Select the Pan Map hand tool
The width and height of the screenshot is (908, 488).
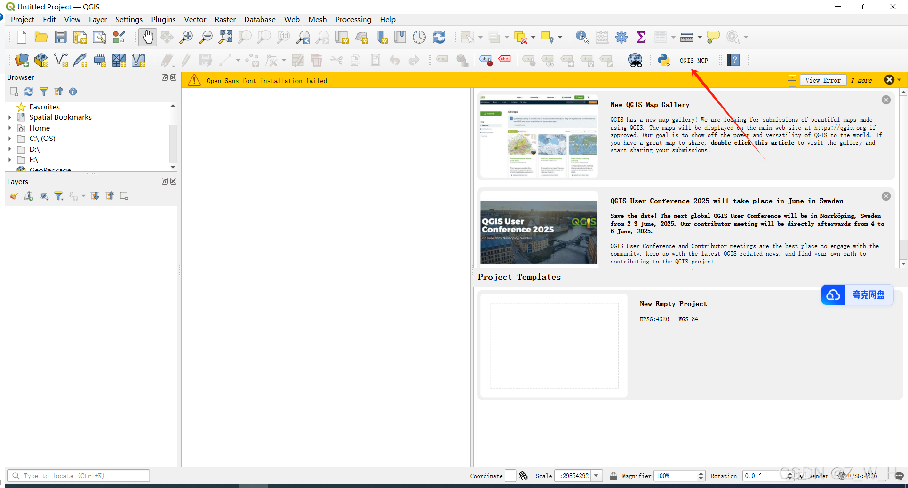click(148, 37)
